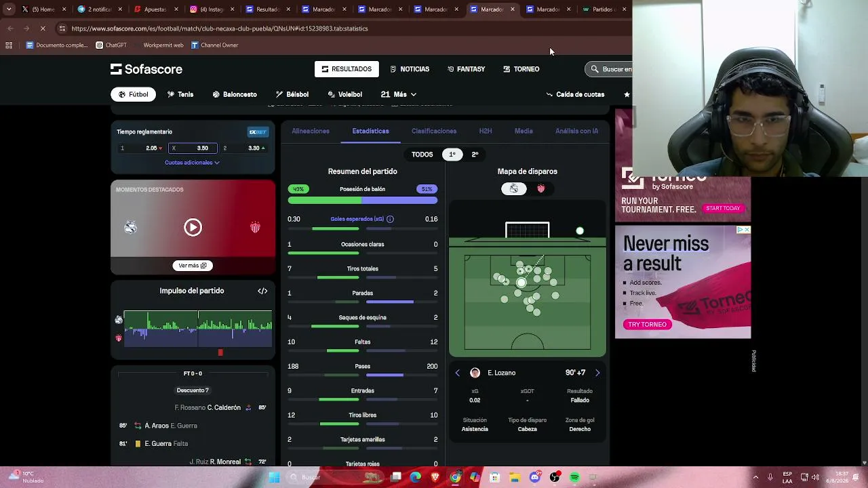Select the draw odds 3.50
Image resolution: width=868 pixels, height=488 pixels.
(x=193, y=148)
